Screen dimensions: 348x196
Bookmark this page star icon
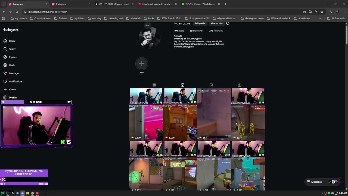click(322, 12)
